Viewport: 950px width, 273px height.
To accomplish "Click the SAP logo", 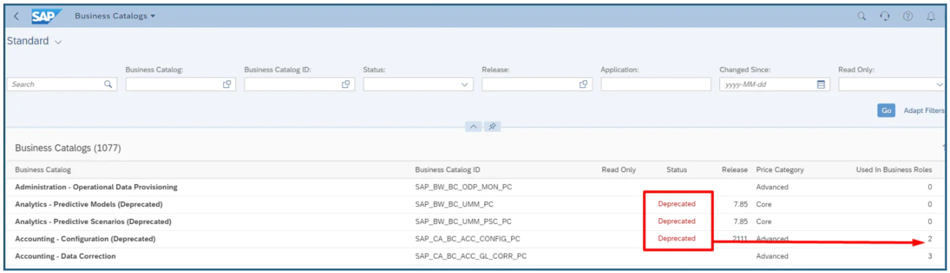I will pos(46,16).
